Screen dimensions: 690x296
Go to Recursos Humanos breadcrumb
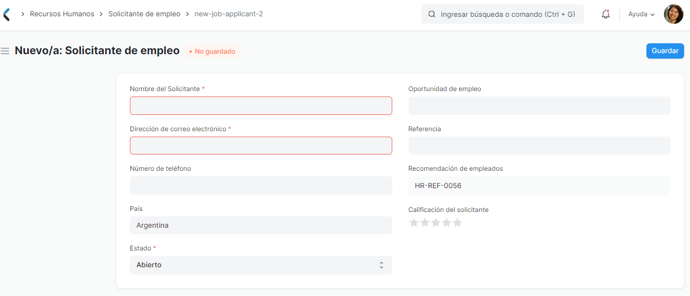[x=62, y=14]
